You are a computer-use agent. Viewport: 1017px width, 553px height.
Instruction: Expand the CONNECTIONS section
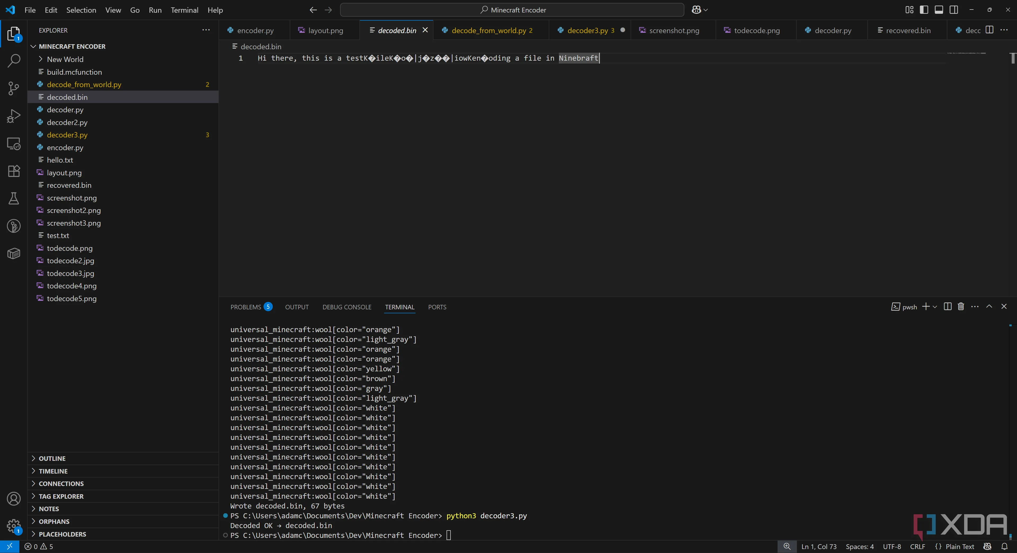123,484
